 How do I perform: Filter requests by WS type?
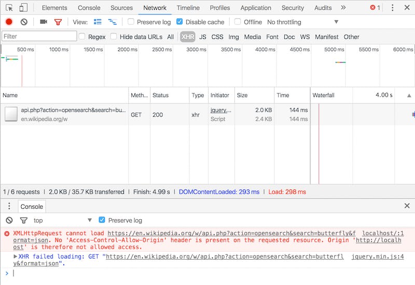[305, 37]
